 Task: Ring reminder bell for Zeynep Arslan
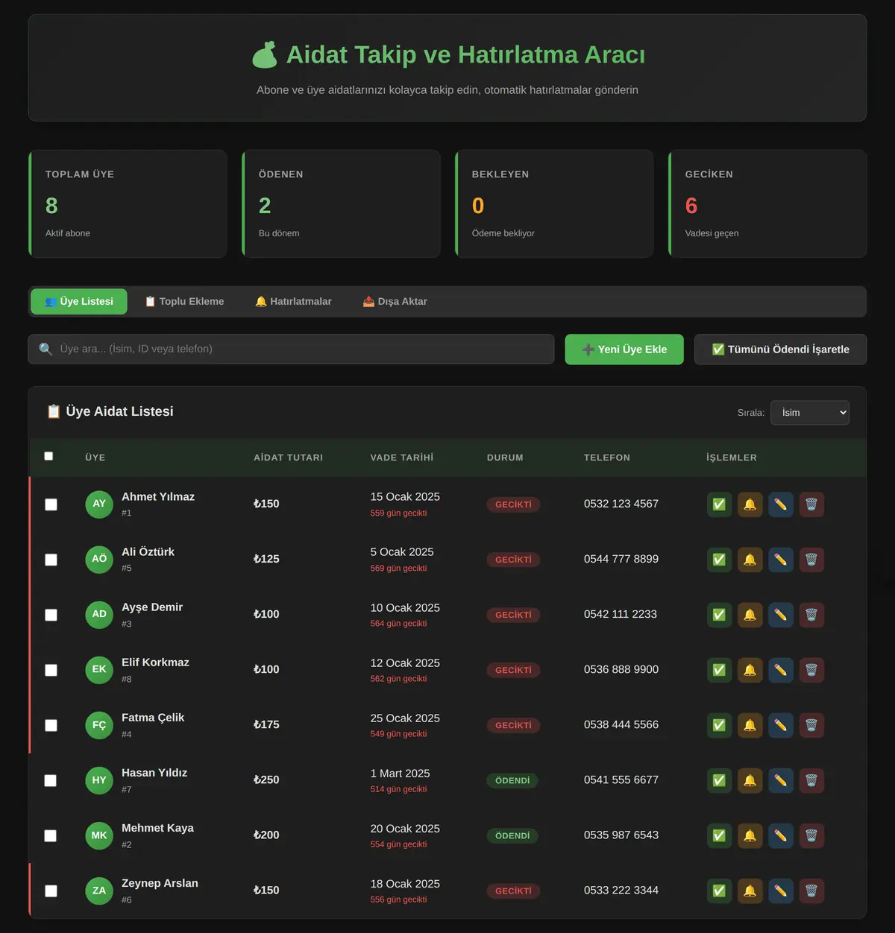[750, 891]
